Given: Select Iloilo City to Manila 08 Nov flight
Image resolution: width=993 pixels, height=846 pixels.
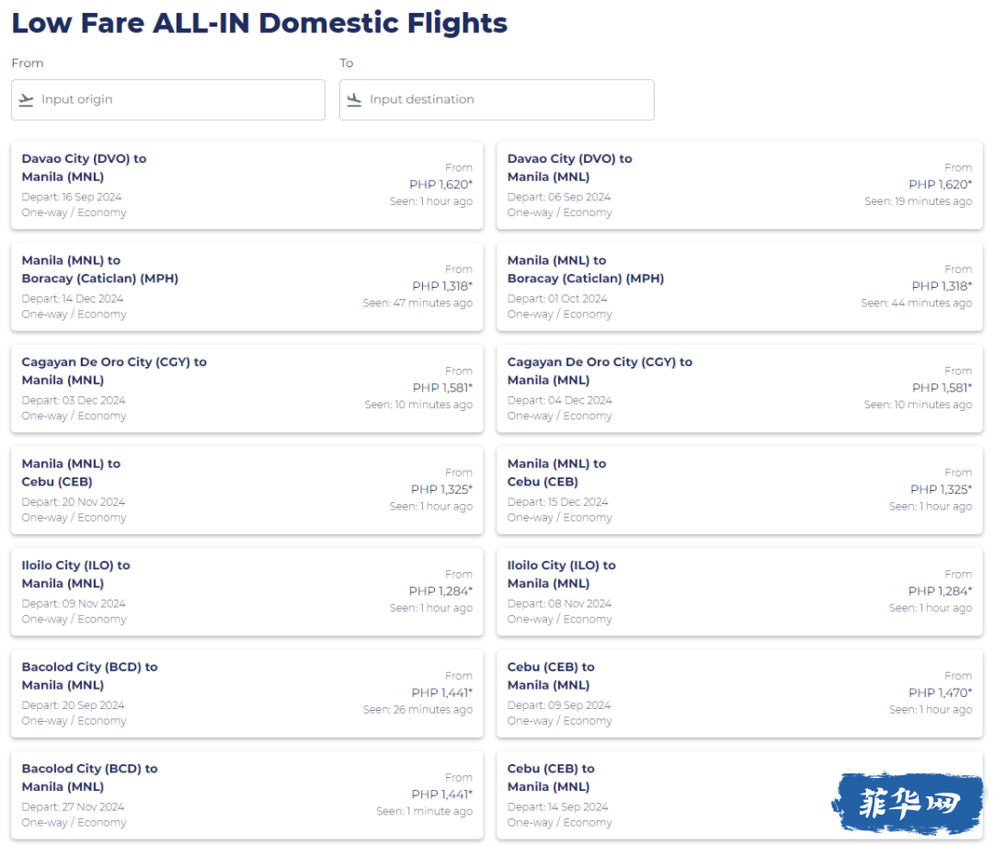Looking at the screenshot, I should point(739,592).
